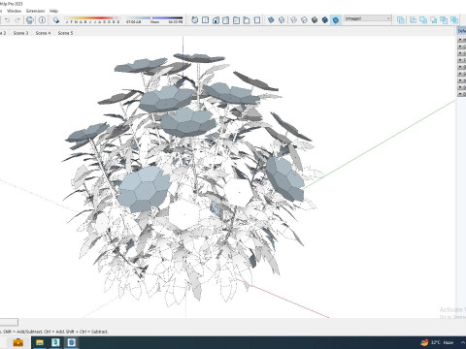Screen dimensions: 466x349
Task: Click the Outer Shell solid tool
Action: click(401, 20)
